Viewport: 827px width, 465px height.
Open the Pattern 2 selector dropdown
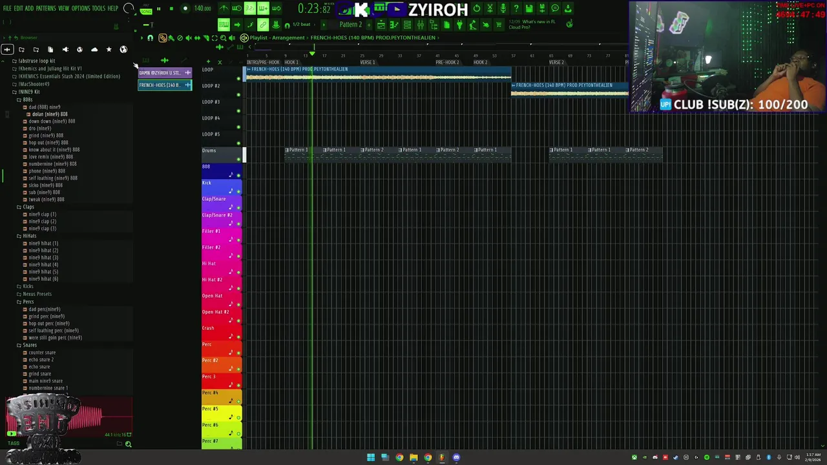(x=351, y=25)
